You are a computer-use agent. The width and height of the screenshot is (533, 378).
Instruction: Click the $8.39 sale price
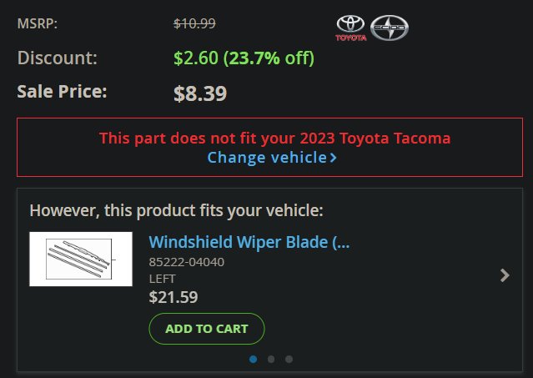point(200,93)
